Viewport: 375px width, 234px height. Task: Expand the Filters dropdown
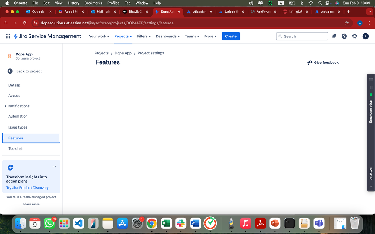tap(144, 36)
